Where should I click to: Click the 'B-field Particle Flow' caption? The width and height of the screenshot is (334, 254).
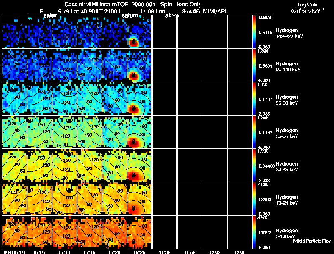[x=312, y=241]
